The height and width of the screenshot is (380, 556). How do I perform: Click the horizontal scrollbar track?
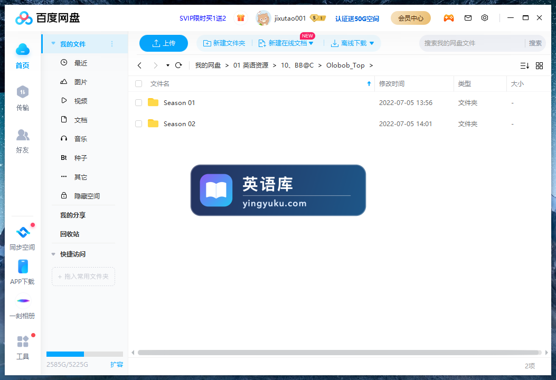[x=340, y=353]
